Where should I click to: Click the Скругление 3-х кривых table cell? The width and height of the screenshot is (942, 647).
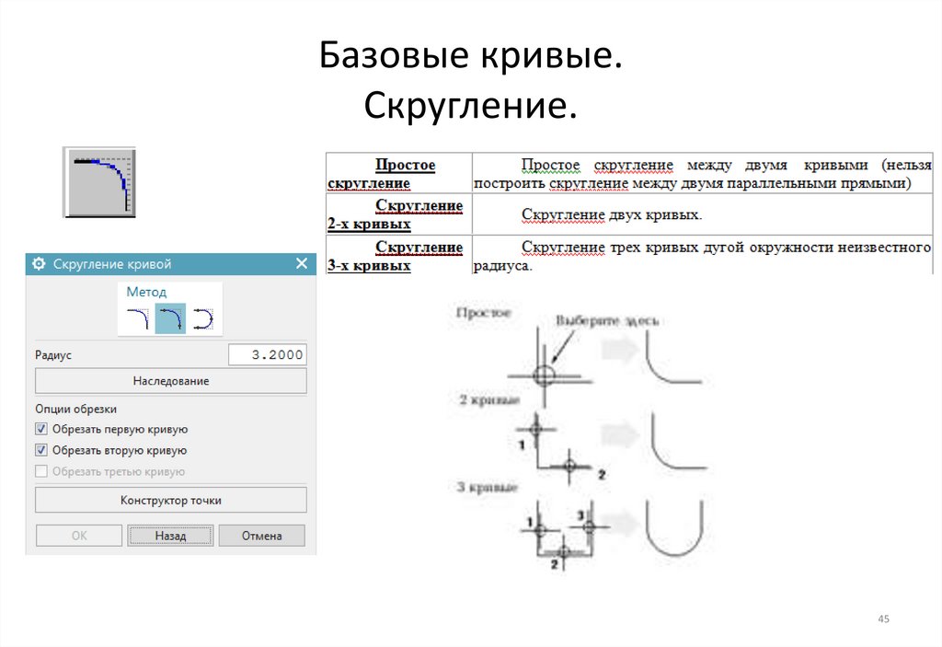pos(399,256)
